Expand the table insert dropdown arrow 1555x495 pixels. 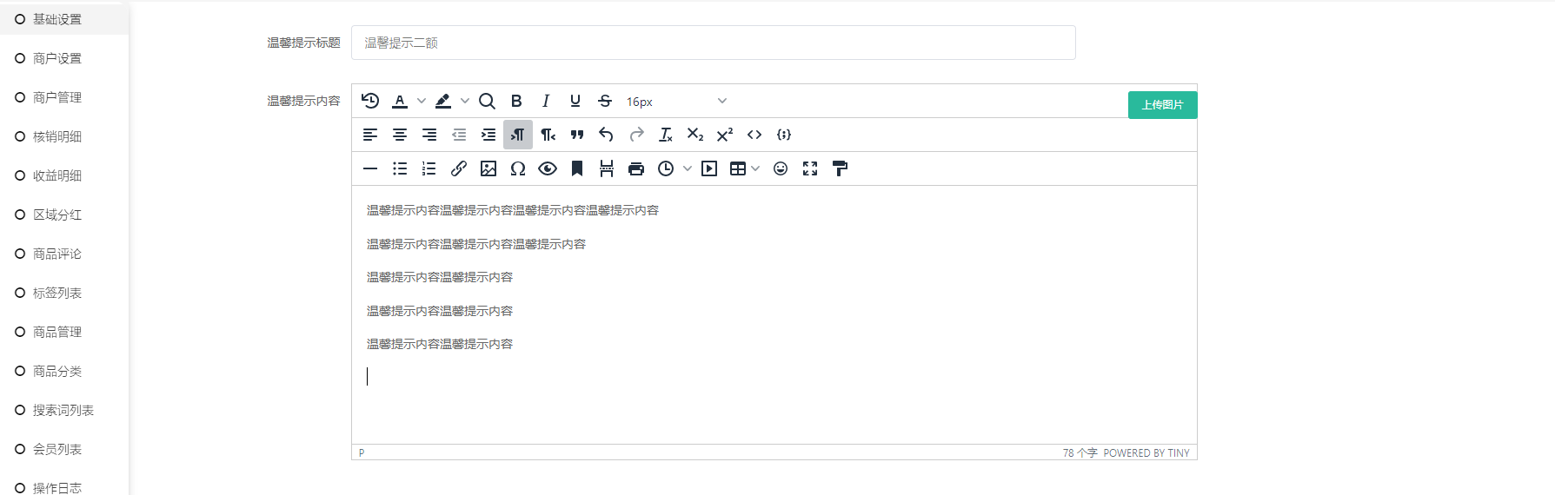point(755,168)
